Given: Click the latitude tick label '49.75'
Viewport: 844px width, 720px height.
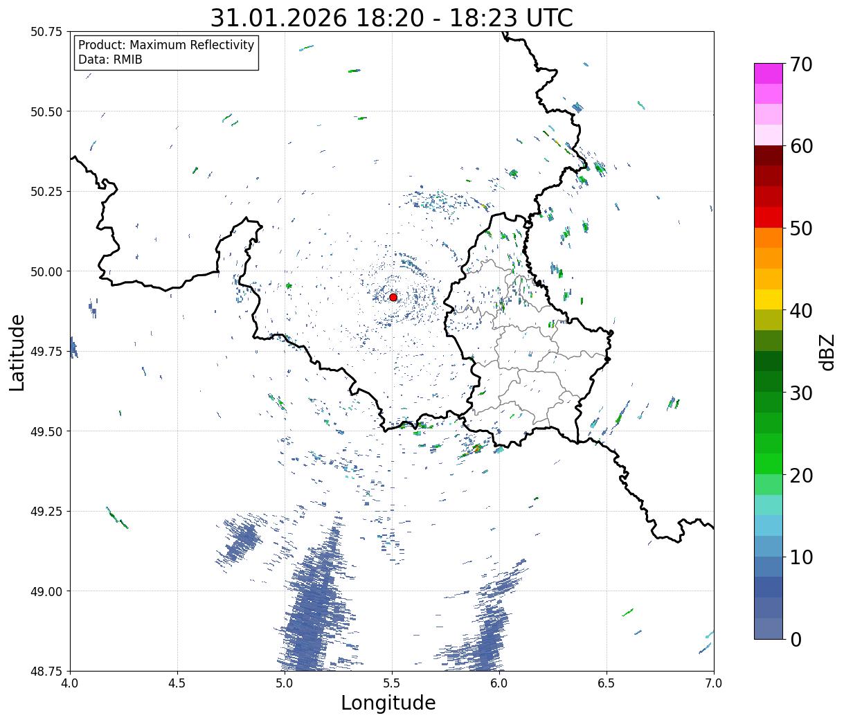Looking at the screenshot, I should coord(46,352).
